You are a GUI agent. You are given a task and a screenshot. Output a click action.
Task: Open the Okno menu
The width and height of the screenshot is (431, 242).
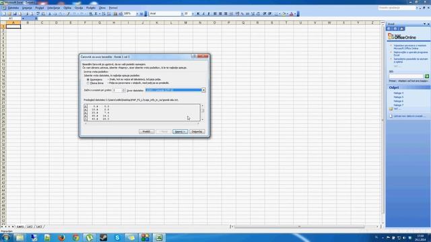[x=102, y=8]
